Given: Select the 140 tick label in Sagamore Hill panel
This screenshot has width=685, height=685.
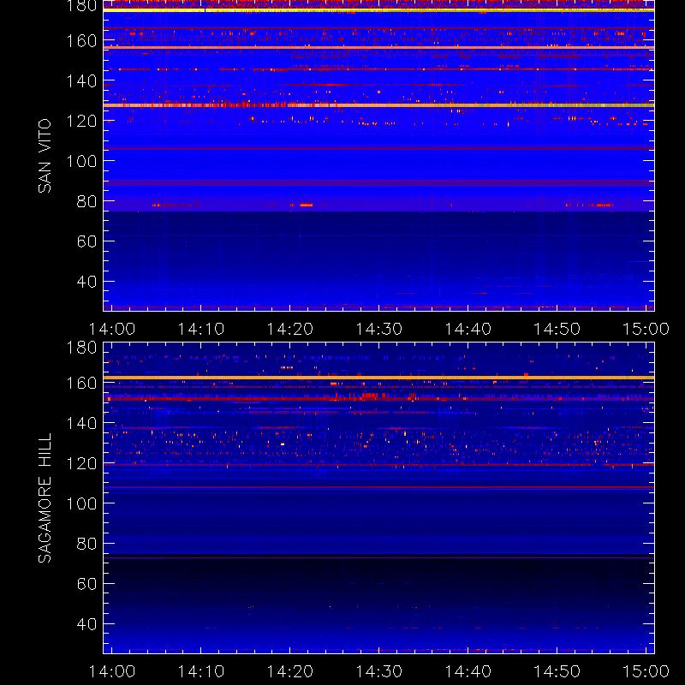Looking at the screenshot, I should click(81, 423).
